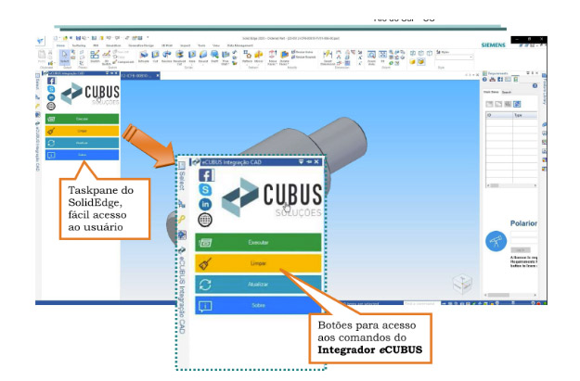Switch to Search tab in Requirements panel
Viewport: 580px width, 381px height.
(x=507, y=92)
